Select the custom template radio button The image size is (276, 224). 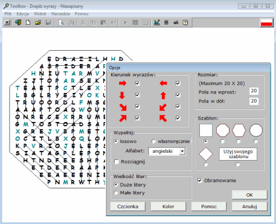pyautogui.click(x=238, y=165)
